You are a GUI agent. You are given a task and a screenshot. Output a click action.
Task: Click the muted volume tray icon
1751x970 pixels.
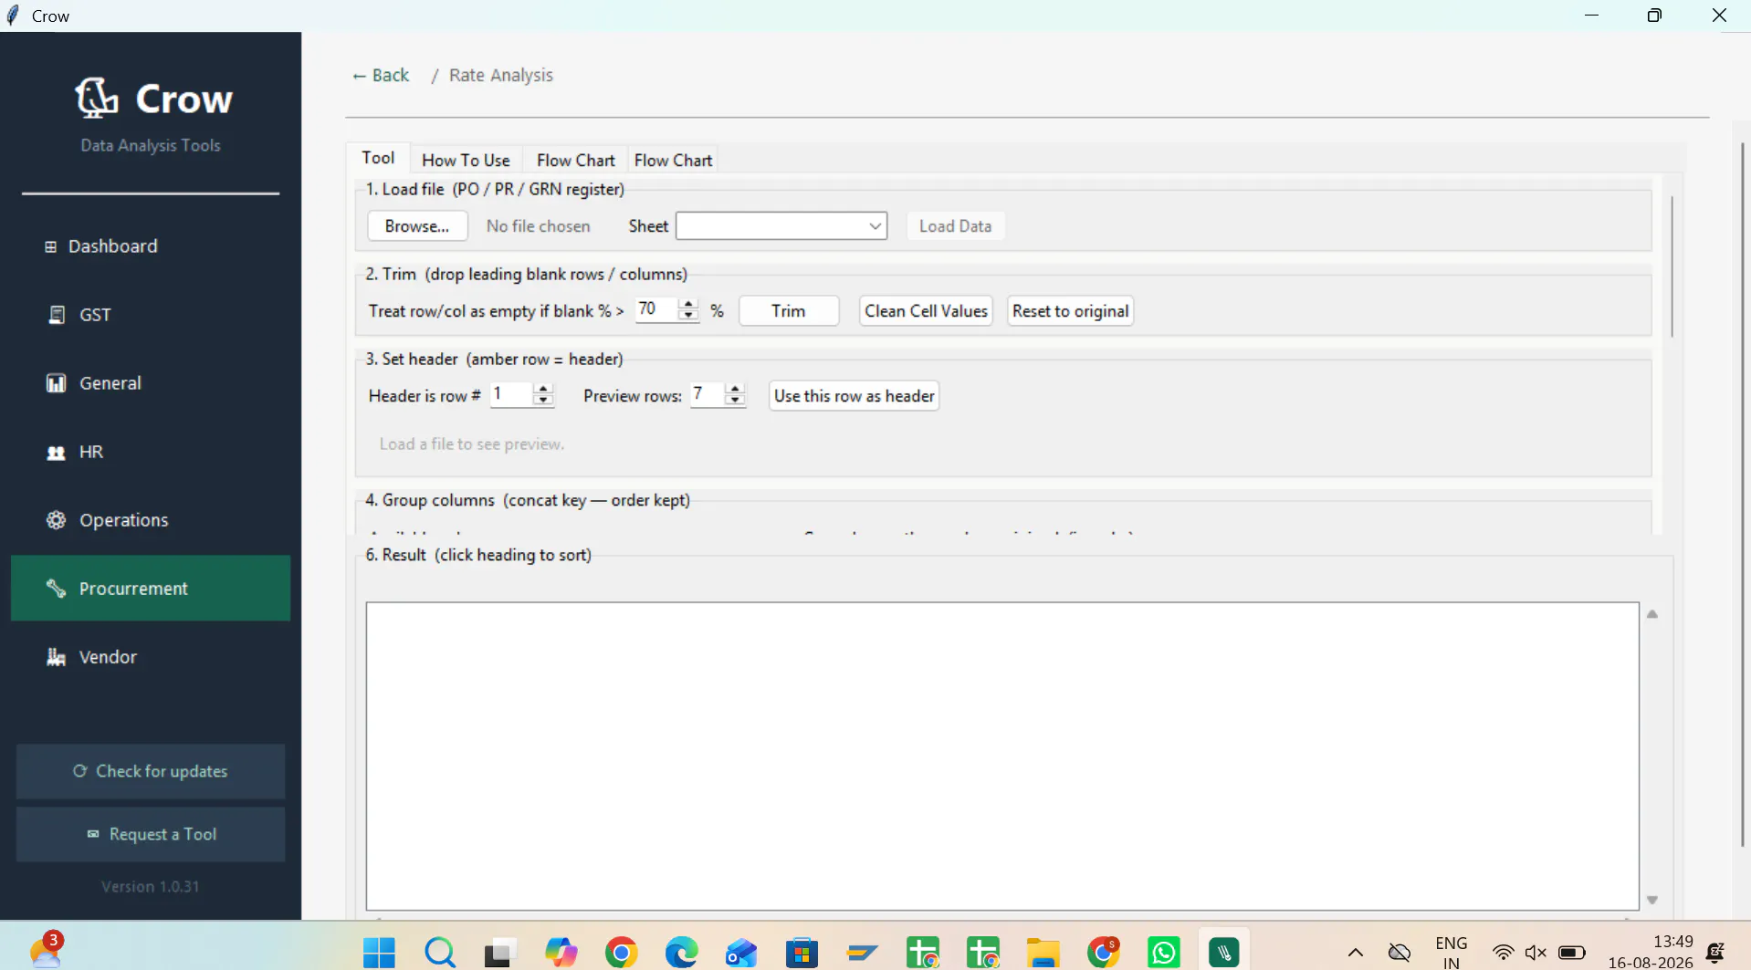pos(1536,953)
